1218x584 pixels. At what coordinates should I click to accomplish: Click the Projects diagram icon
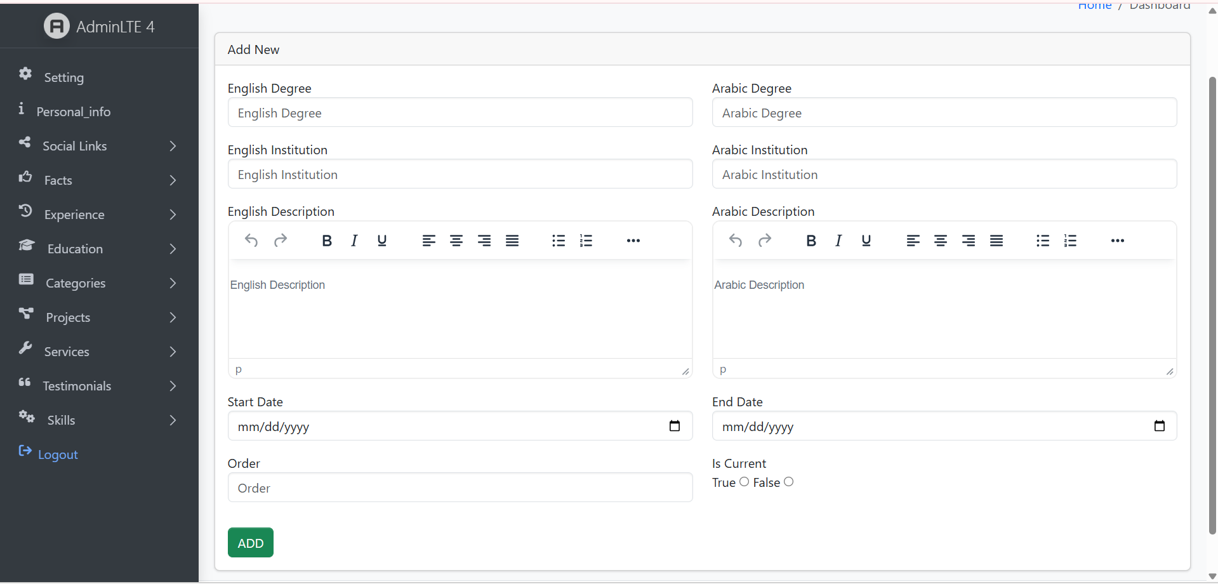click(26, 313)
